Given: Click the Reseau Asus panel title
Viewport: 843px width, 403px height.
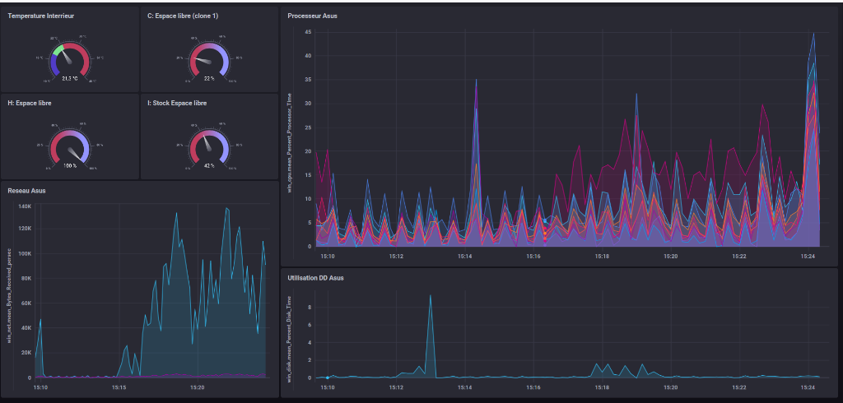Looking at the screenshot, I should click(x=27, y=190).
